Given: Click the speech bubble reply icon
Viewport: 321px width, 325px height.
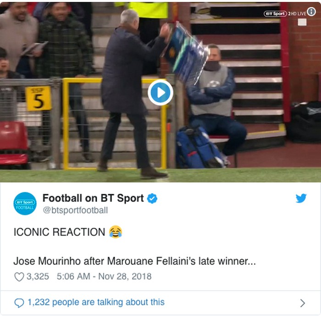Looking at the screenshot, I should pos(19,303).
